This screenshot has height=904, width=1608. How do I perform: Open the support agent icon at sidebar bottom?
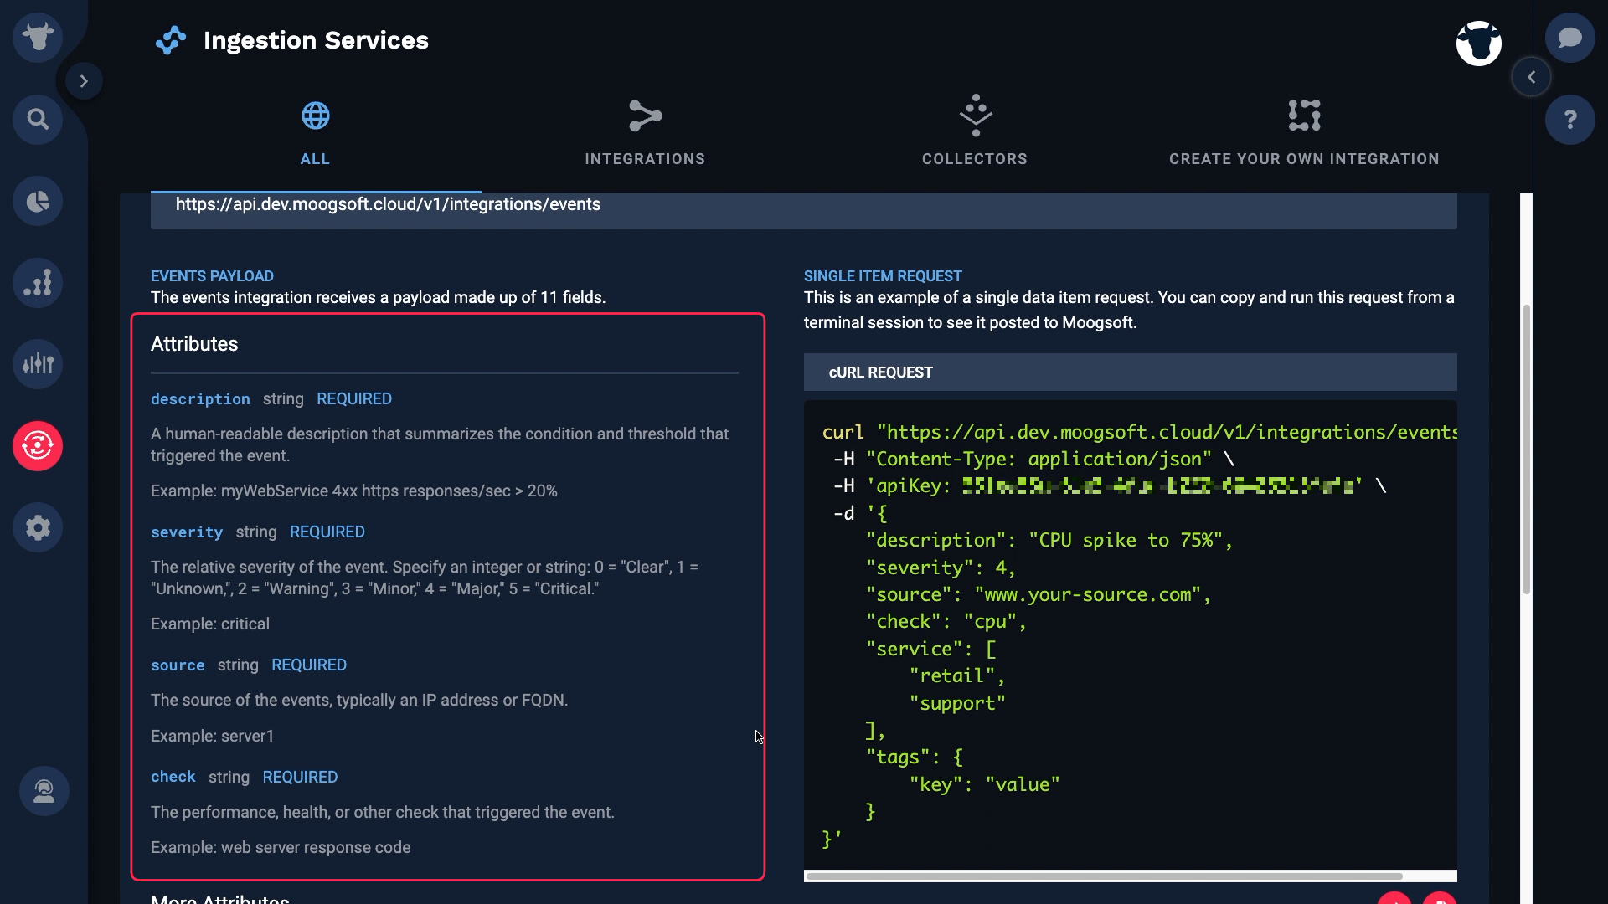(x=44, y=791)
